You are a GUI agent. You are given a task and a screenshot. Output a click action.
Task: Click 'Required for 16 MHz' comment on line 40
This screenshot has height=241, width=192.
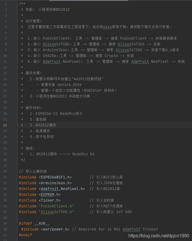click(x=99, y=229)
